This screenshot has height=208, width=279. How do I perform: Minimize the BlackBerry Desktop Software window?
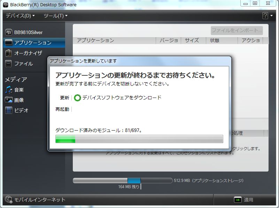(x=246, y=3)
